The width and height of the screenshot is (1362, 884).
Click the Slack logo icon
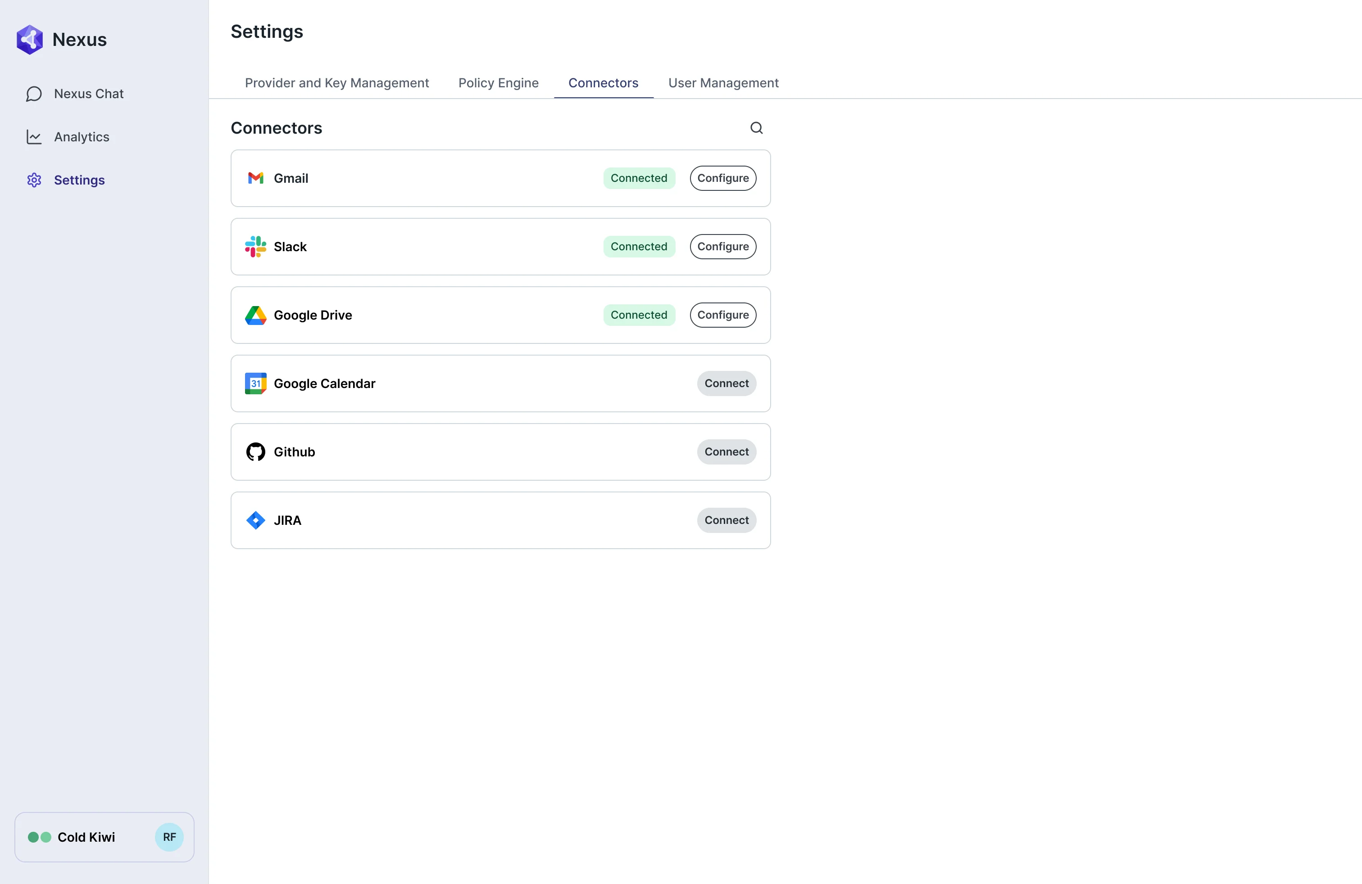255,247
